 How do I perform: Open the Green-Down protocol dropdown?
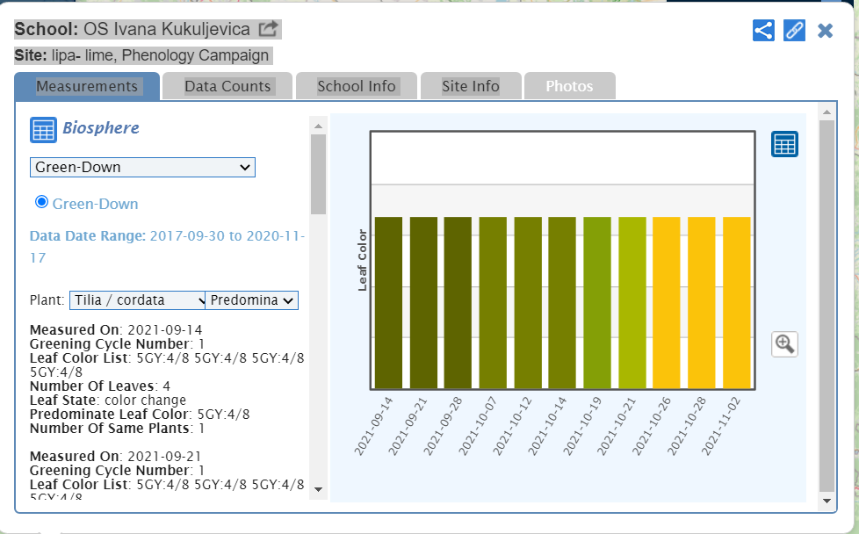142,167
